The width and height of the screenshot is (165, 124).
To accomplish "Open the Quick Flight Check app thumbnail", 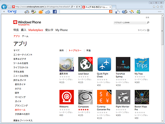I will tap(104, 64).
